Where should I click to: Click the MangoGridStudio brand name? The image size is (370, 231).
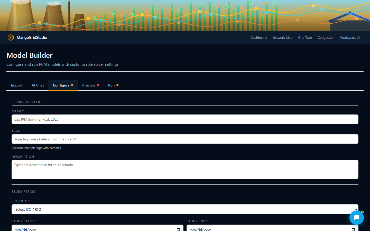[32, 37]
